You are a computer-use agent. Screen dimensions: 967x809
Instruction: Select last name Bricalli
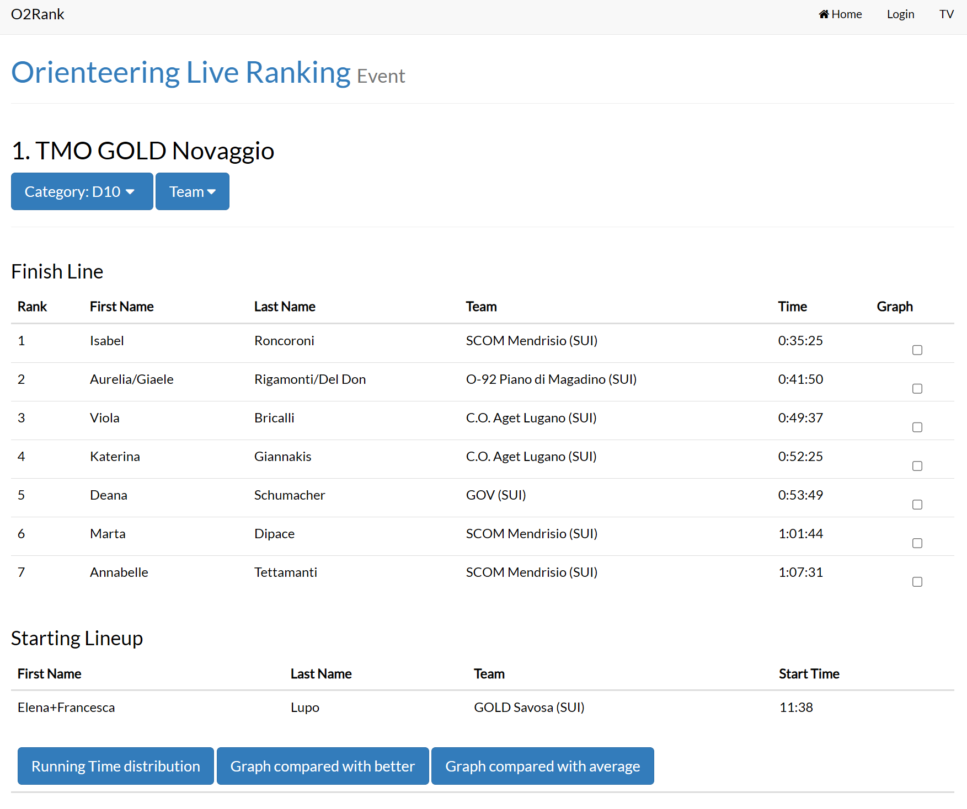pos(274,418)
